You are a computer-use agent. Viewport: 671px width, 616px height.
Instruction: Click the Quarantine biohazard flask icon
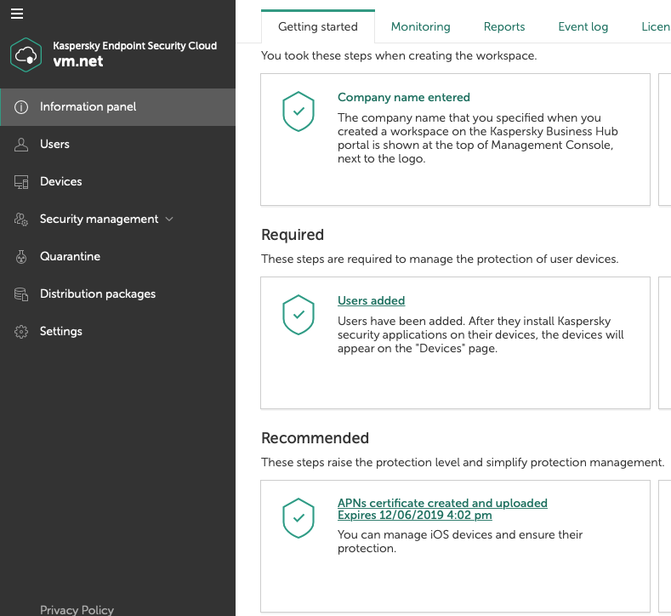[22, 257]
